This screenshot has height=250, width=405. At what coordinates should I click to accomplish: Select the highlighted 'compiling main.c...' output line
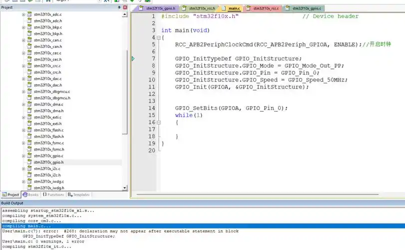click(x=203, y=226)
